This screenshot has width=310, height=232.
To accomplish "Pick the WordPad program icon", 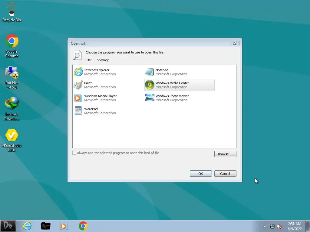I will coord(78,111).
